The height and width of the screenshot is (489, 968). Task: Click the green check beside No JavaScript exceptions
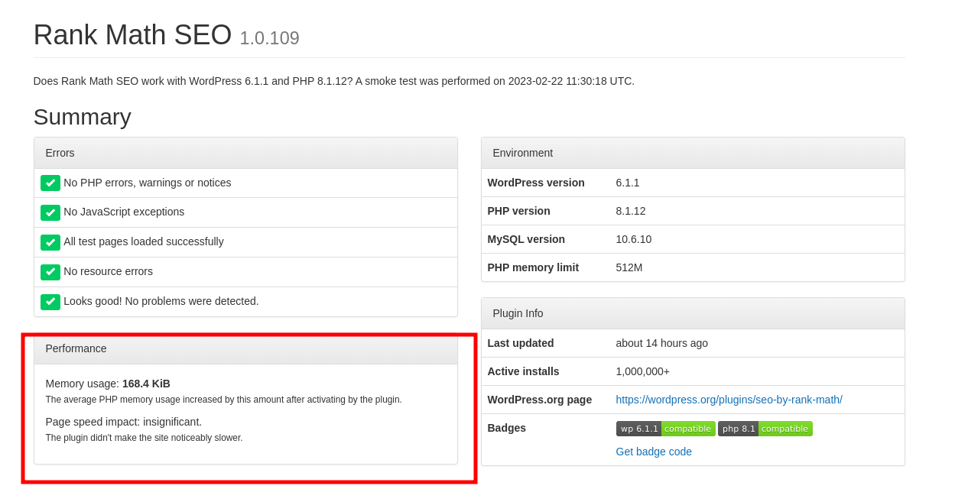point(50,212)
